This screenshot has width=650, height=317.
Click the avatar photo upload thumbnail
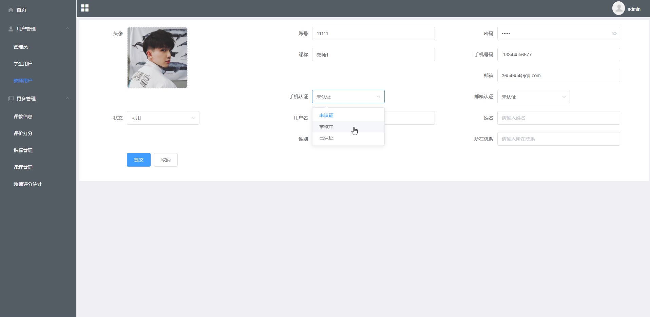[x=157, y=58]
